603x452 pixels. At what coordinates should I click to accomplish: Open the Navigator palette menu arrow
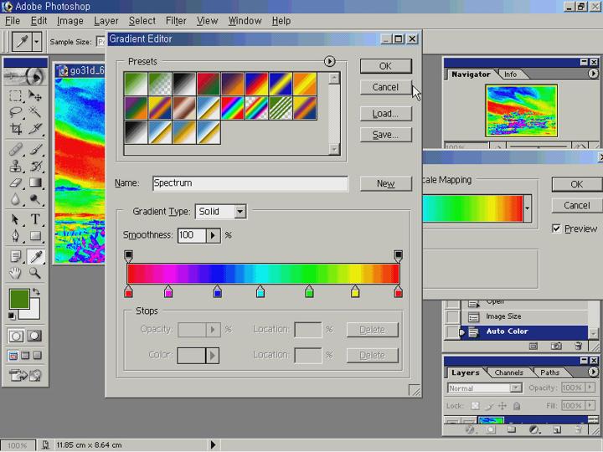[593, 74]
